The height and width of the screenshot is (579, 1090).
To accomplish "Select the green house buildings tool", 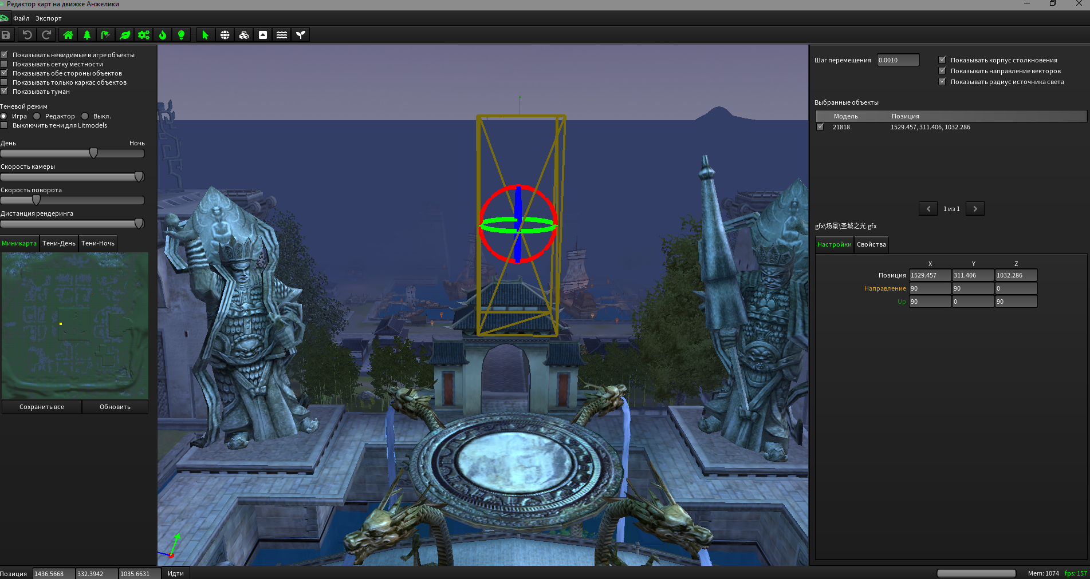I will (68, 35).
